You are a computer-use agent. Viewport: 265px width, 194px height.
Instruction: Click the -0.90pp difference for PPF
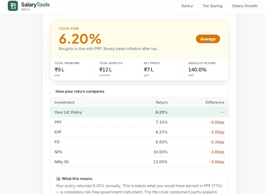pos(217,122)
